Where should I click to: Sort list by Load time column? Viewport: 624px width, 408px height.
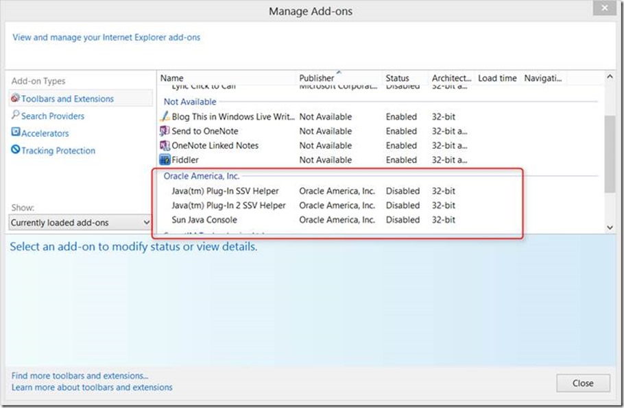point(497,78)
